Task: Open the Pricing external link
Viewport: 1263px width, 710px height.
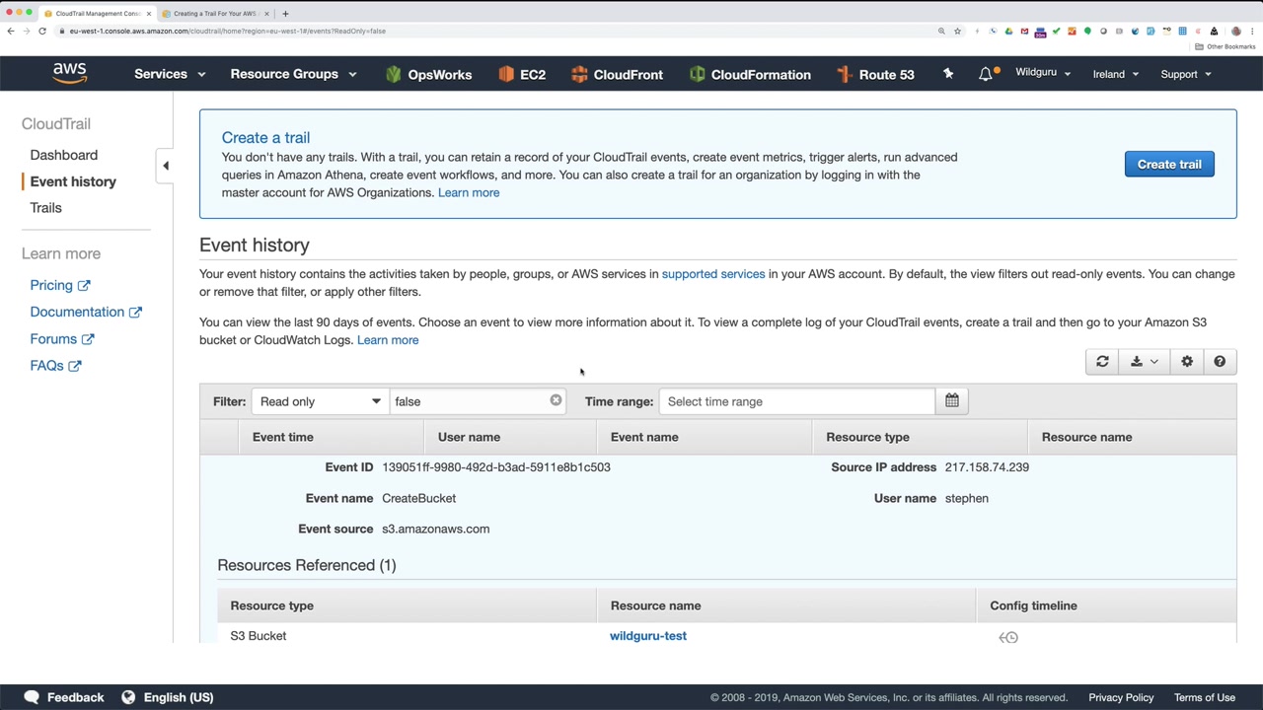Action: pos(60,285)
